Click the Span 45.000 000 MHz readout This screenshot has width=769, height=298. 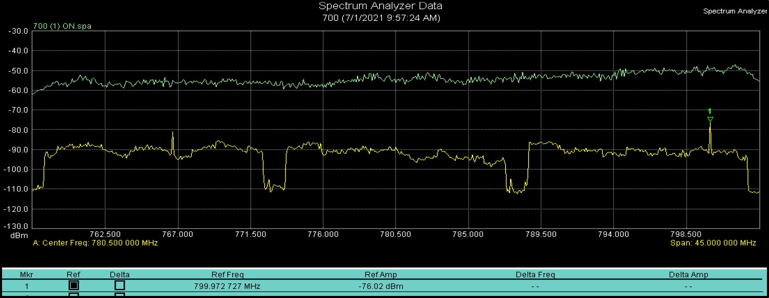tap(713, 243)
